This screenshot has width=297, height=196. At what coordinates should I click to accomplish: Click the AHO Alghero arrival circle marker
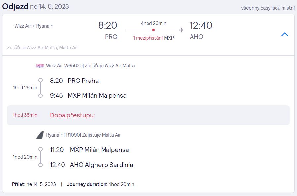(40, 165)
